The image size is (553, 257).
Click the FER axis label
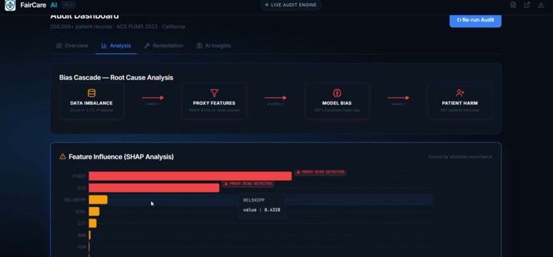pos(82,247)
